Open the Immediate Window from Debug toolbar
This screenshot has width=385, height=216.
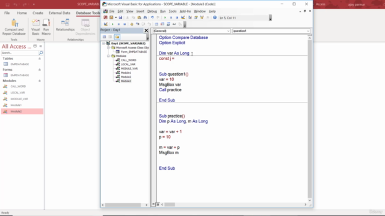point(162,24)
